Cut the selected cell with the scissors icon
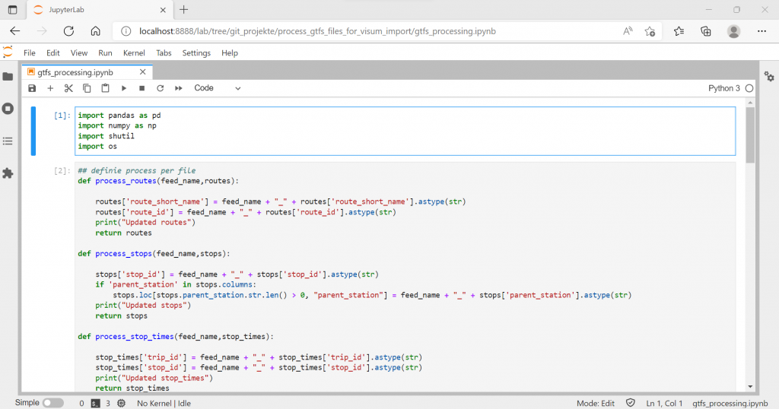The image size is (779, 409). point(68,88)
